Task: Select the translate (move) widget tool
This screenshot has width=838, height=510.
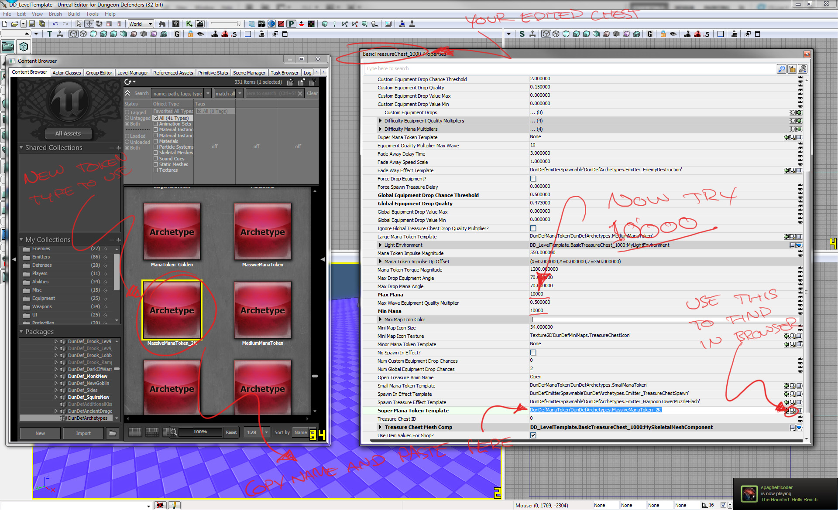Action: pyautogui.click(x=89, y=24)
